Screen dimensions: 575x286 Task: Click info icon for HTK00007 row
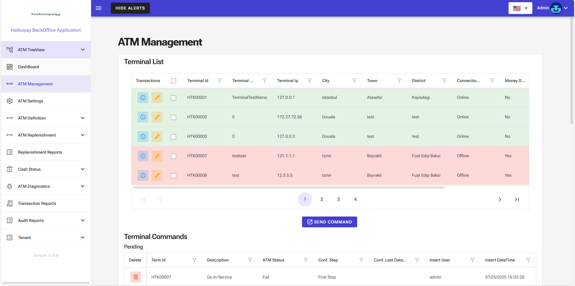click(x=143, y=156)
